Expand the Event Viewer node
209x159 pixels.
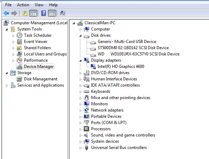(13, 42)
